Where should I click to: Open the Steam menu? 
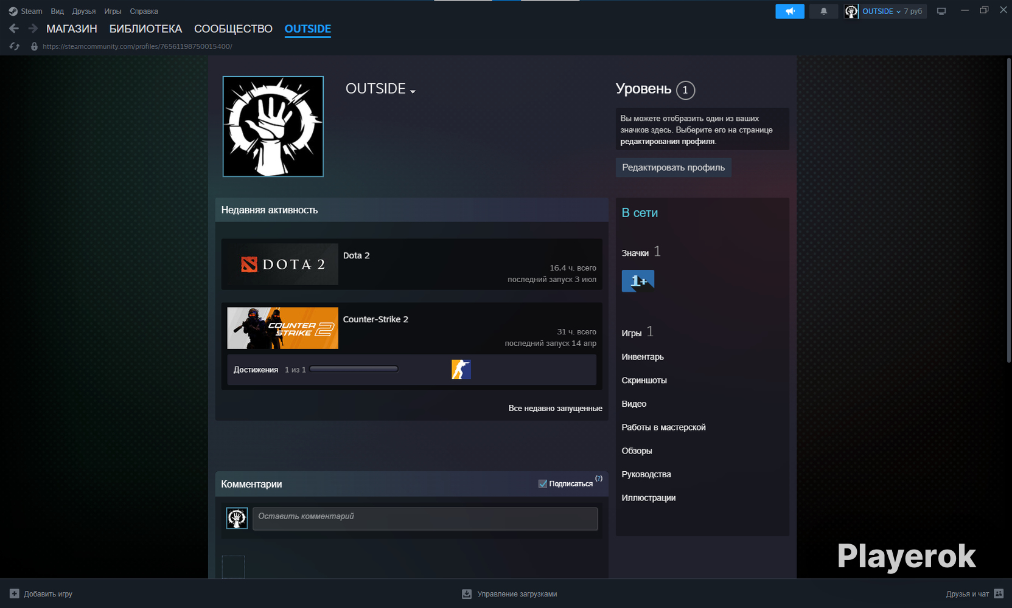coord(32,12)
